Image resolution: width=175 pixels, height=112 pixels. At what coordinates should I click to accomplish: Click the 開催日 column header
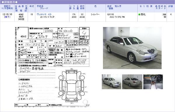tap(7, 7)
